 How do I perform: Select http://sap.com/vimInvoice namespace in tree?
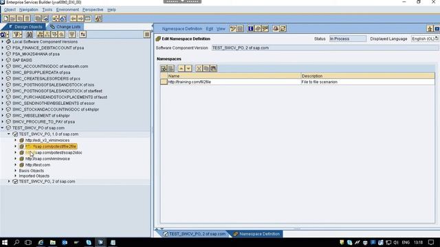click(47, 158)
